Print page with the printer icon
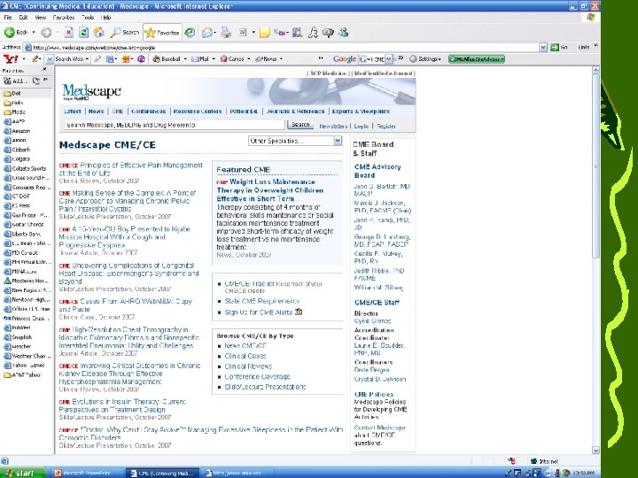This screenshot has width=638, height=478. [x=226, y=33]
